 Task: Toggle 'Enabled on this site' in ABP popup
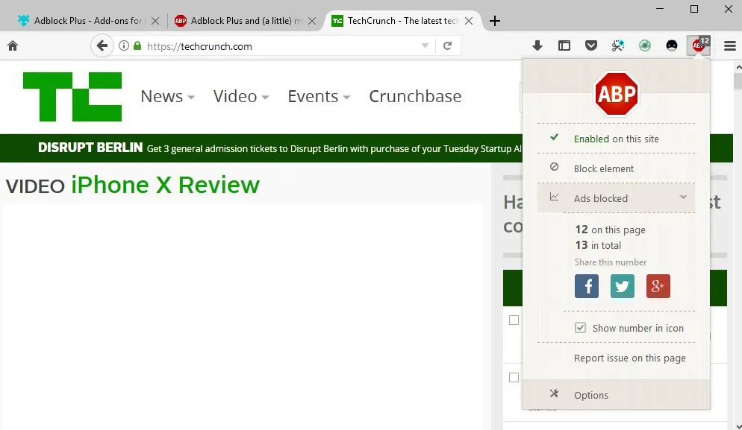616,139
